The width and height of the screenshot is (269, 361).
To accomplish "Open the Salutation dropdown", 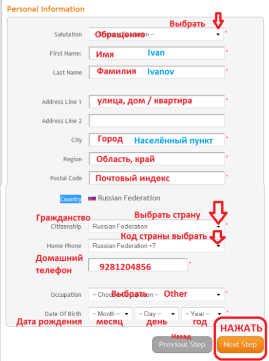I will tap(156, 34).
